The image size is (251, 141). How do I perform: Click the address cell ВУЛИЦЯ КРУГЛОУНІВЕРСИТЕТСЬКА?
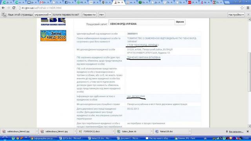(x=163, y=51)
